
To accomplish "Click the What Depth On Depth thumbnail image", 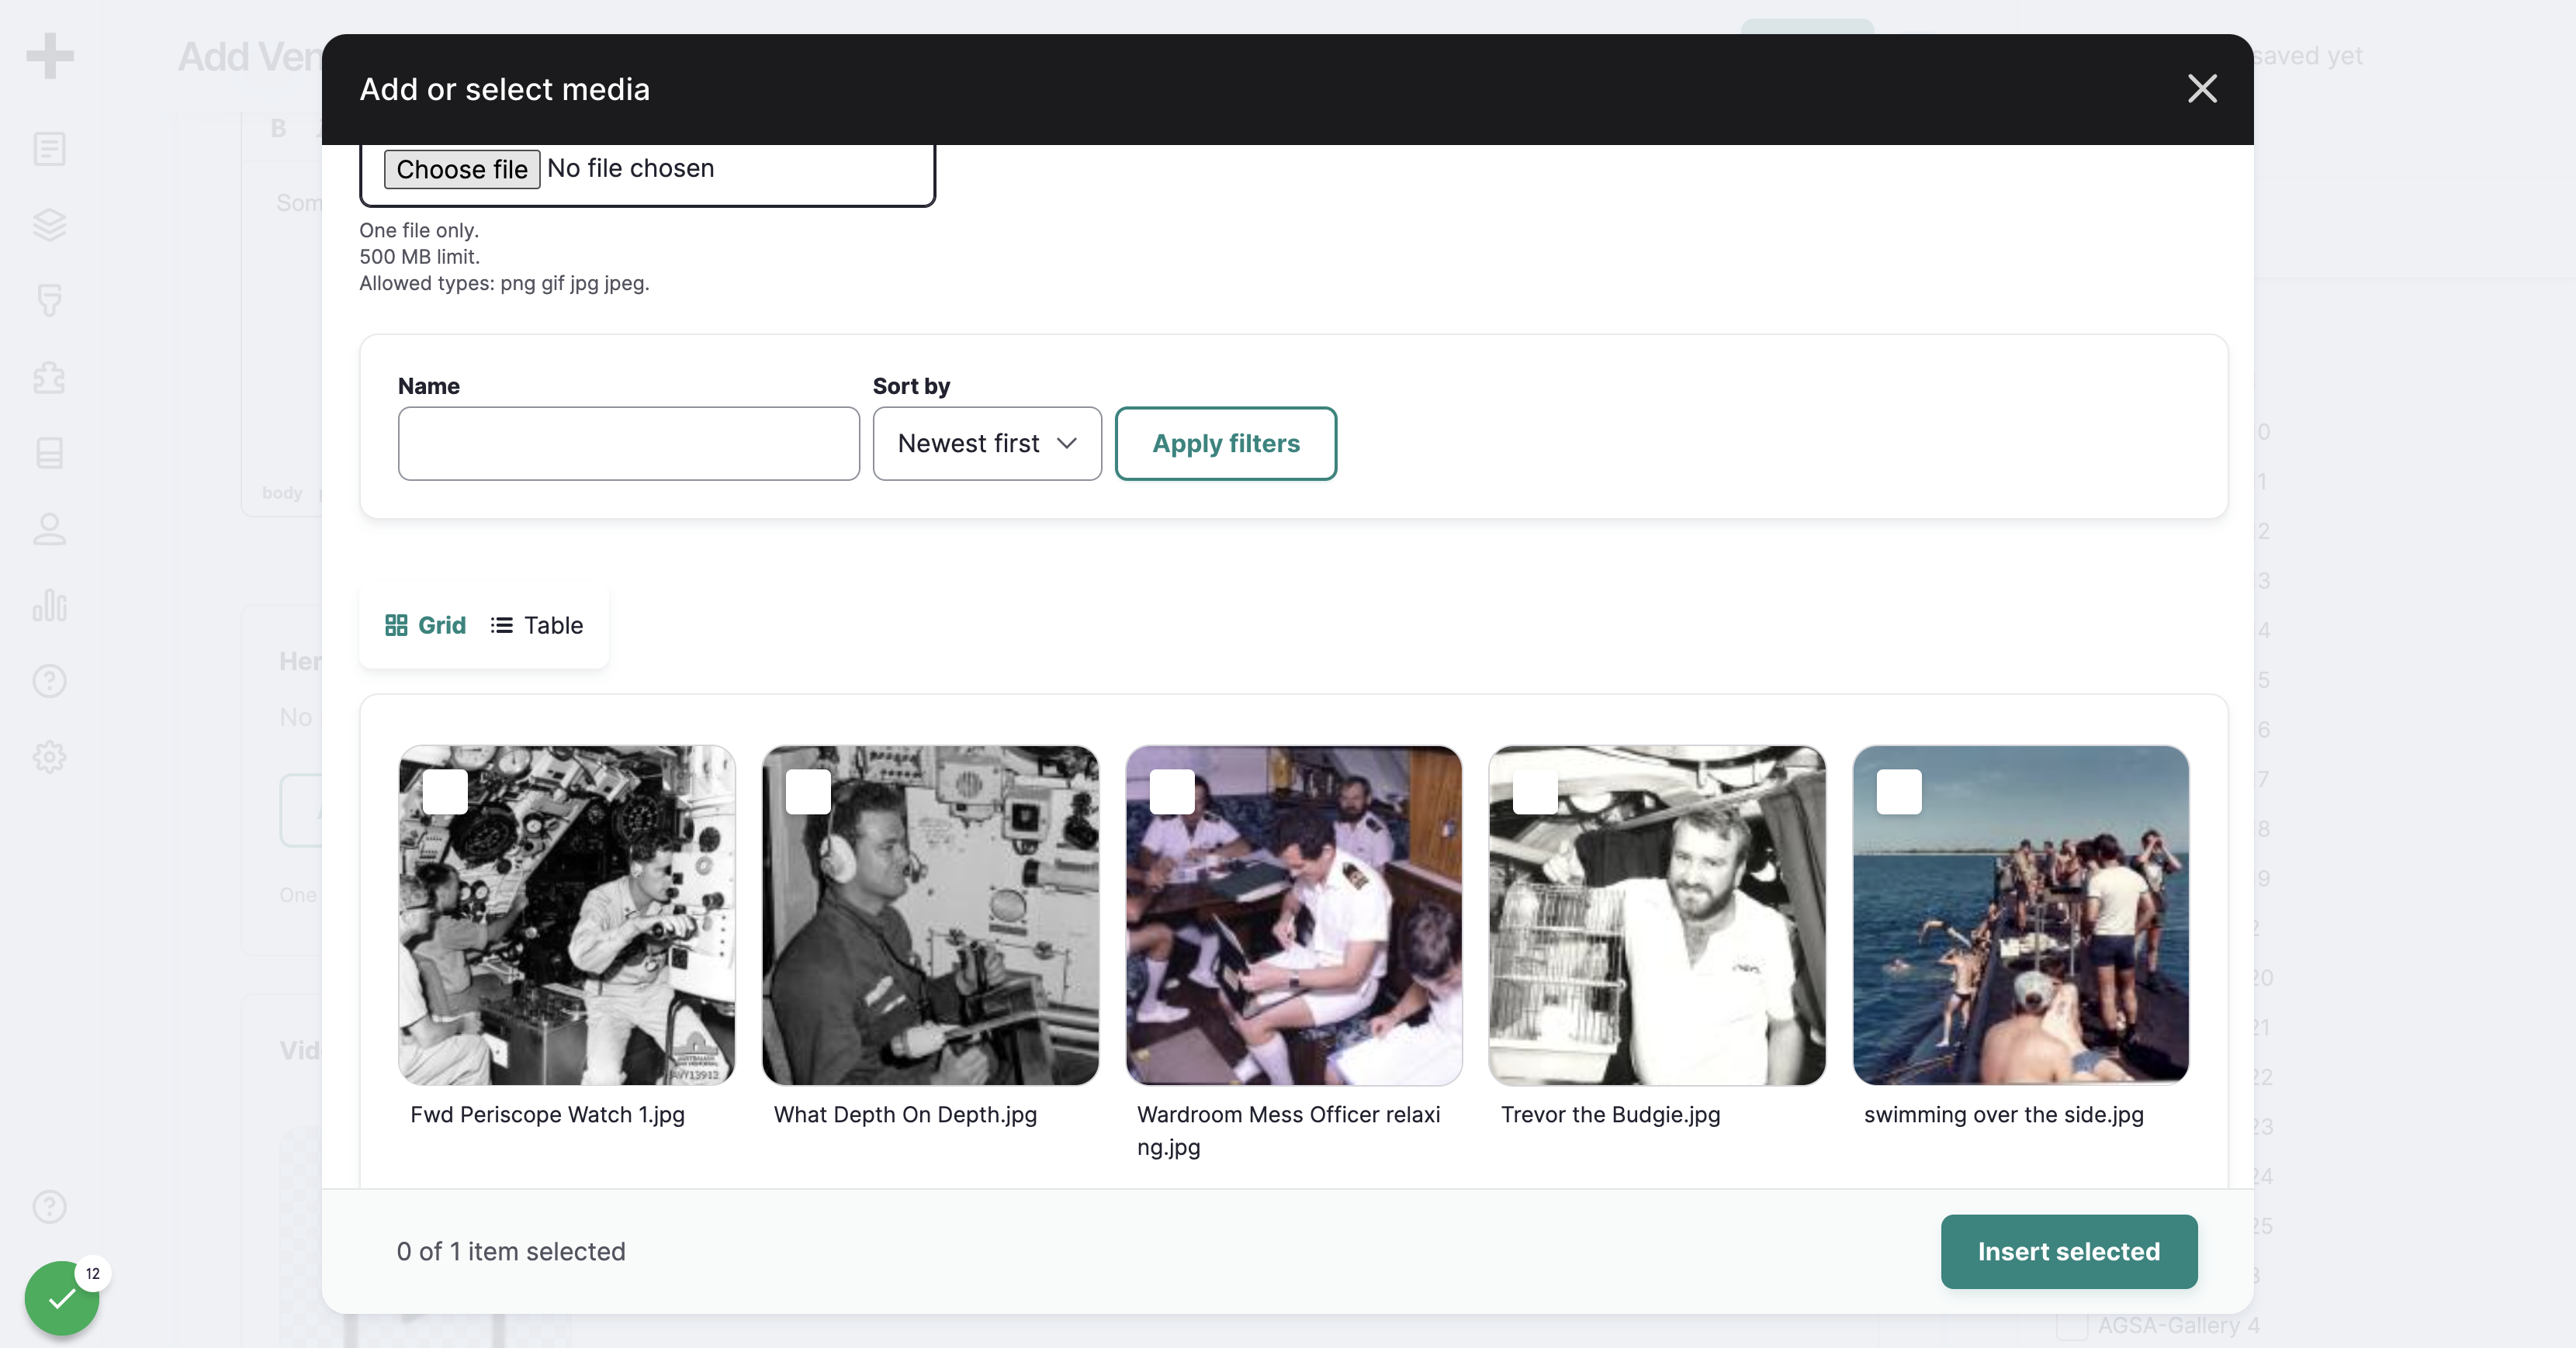I will (930, 915).
